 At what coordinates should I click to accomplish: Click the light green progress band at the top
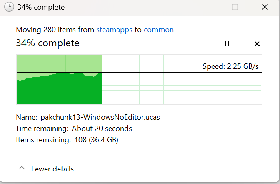59,63
